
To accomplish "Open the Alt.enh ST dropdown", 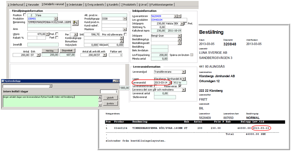I will (105, 55).
